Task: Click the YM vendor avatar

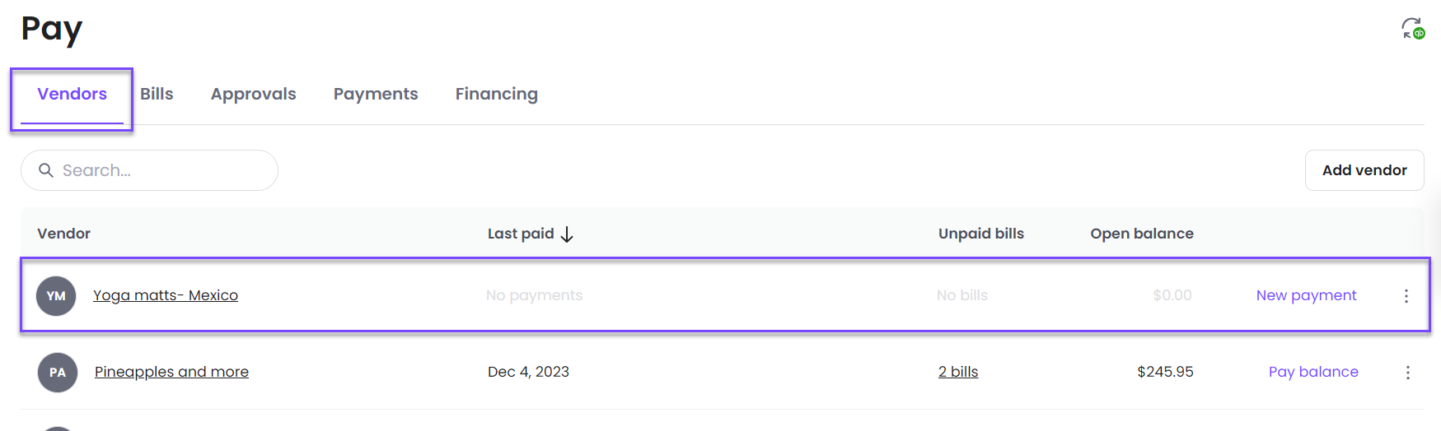Action: 56,296
